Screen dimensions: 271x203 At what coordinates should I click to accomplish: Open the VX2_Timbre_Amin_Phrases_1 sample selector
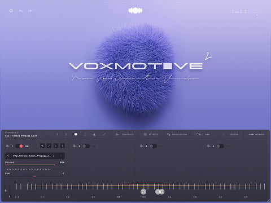[30, 156]
